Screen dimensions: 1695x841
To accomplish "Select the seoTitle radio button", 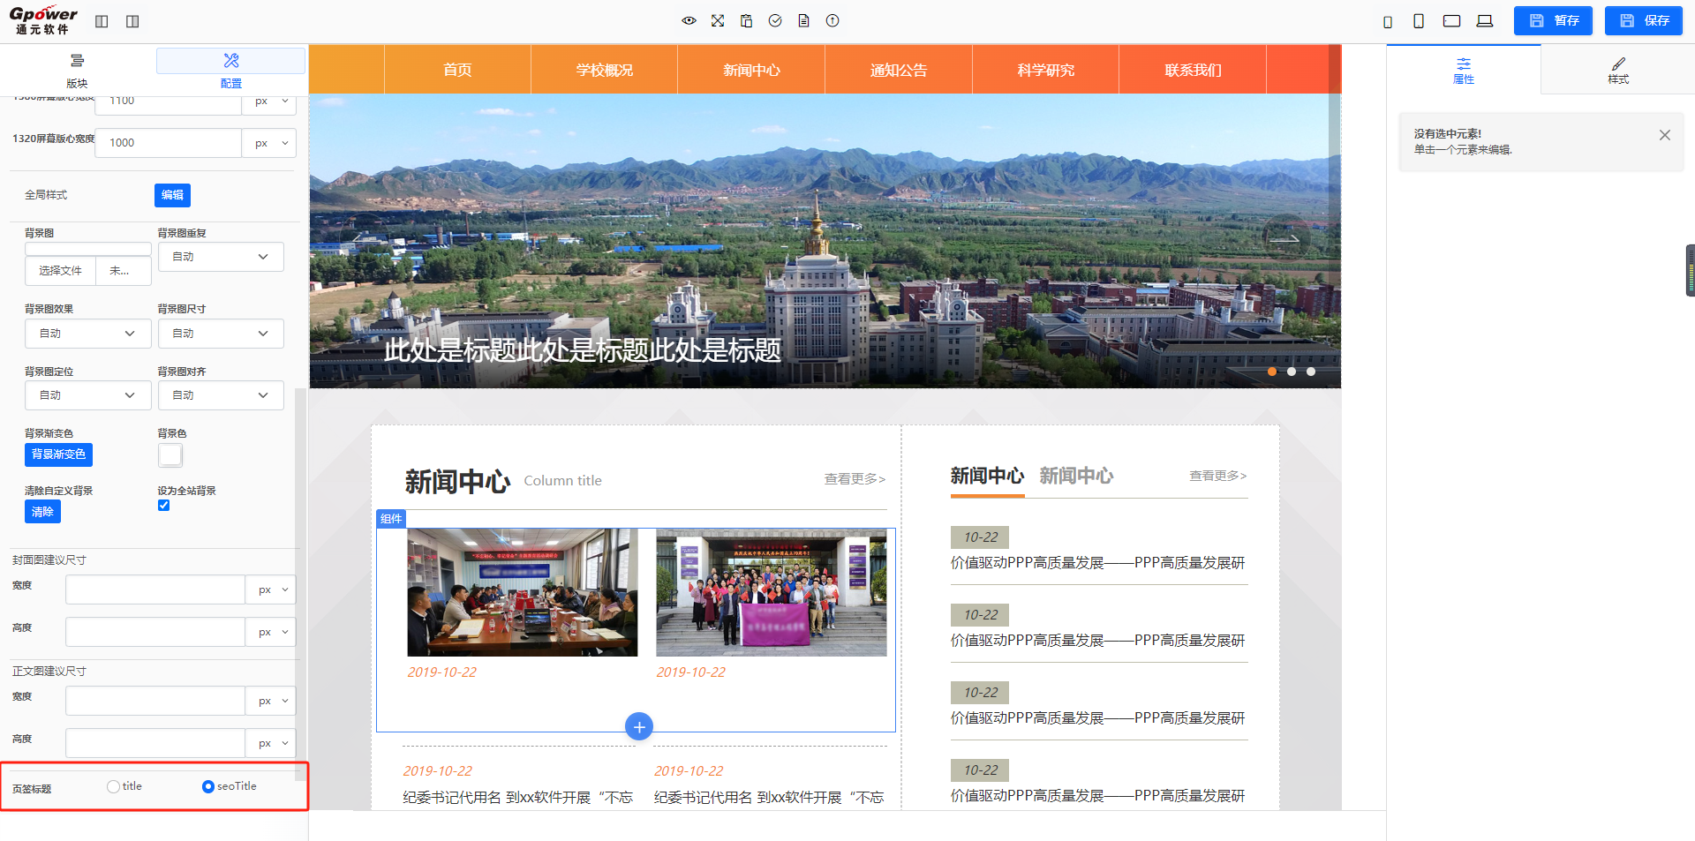I will [x=208, y=786].
